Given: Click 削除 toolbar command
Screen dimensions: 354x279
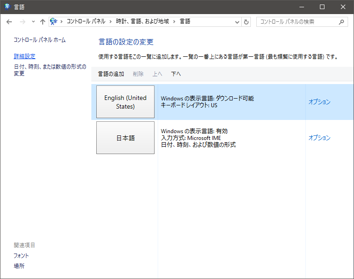Looking at the screenshot, I should pos(138,74).
